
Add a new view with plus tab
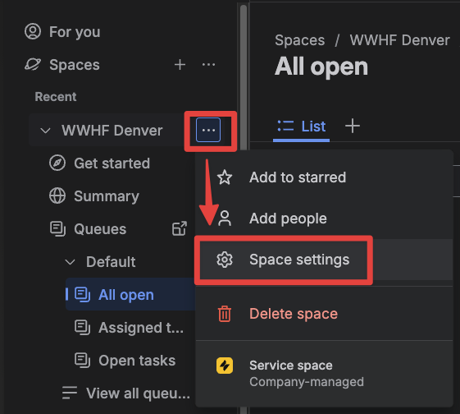(353, 126)
